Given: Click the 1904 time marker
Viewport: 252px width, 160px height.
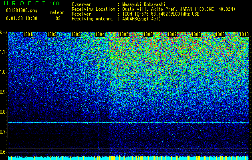Looking at the screenshot, I should 100,34.
